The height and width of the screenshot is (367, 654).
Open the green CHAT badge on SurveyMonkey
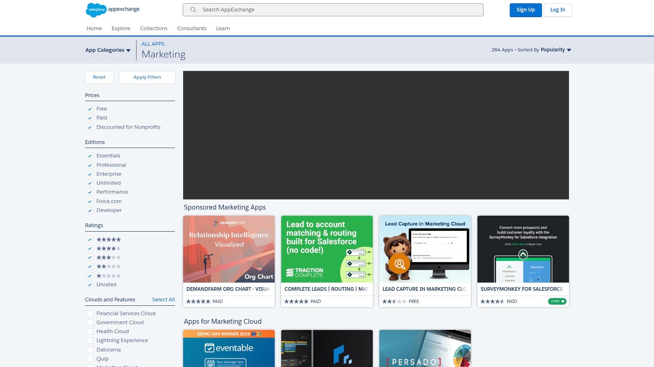557,301
